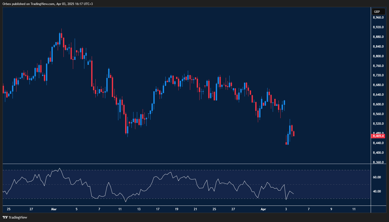389x222 pixels.
Task: Open the price scale by clicking 8,960.0
Action: click(378, 17)
